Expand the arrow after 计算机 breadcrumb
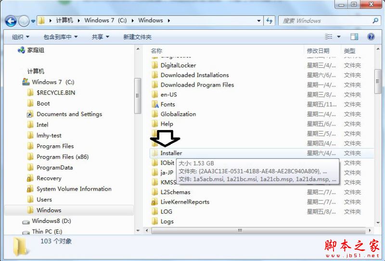Image resolution: width=385 pixels, height=261 pixels. [x=79, y=21]
